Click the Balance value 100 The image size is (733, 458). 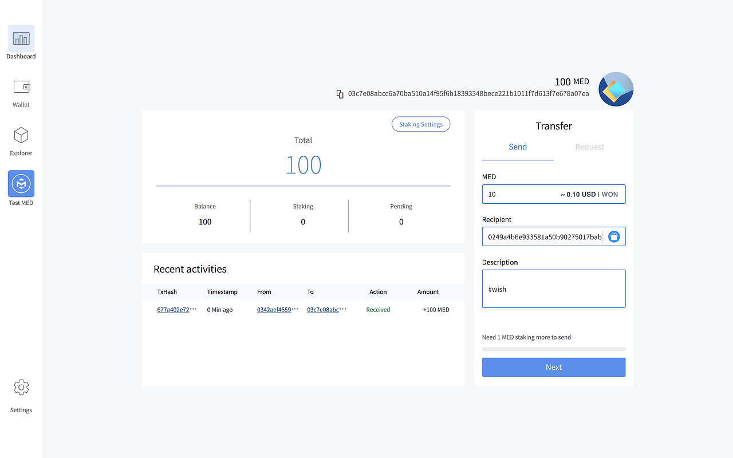pos(205,222)
